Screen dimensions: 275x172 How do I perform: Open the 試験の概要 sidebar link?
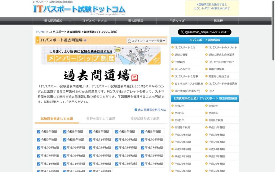click(181, 55)
